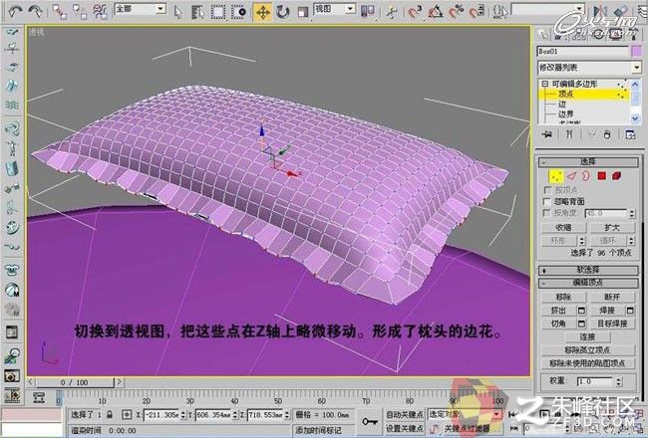648x438 pixels.
Task: Toggle absolute/offset transform type-in mode
Action: (x=127, y=414)
